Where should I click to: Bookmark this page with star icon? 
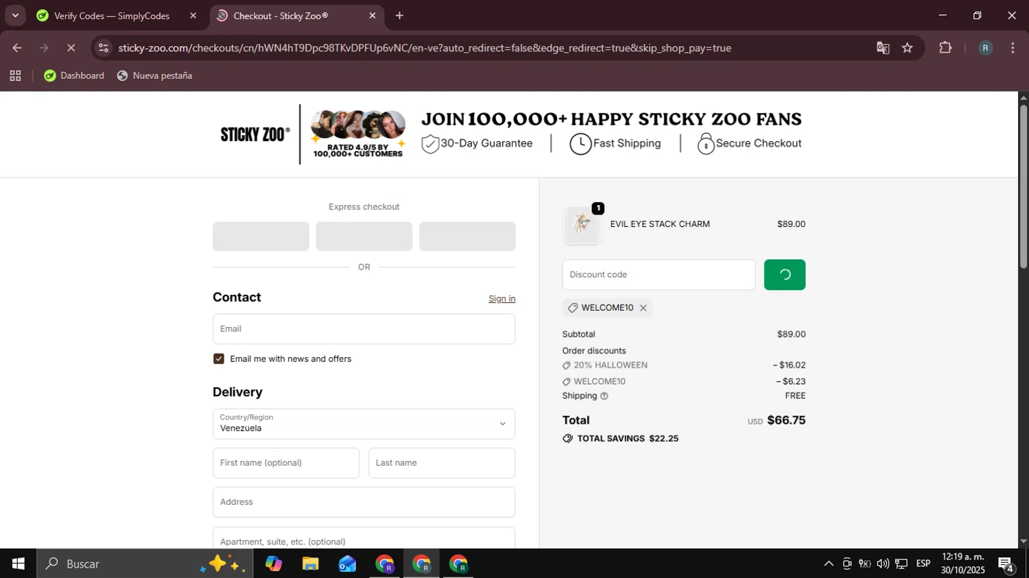point(908,48)
